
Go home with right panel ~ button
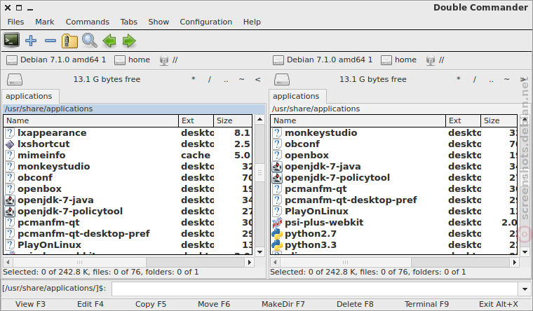pos(507,79)
